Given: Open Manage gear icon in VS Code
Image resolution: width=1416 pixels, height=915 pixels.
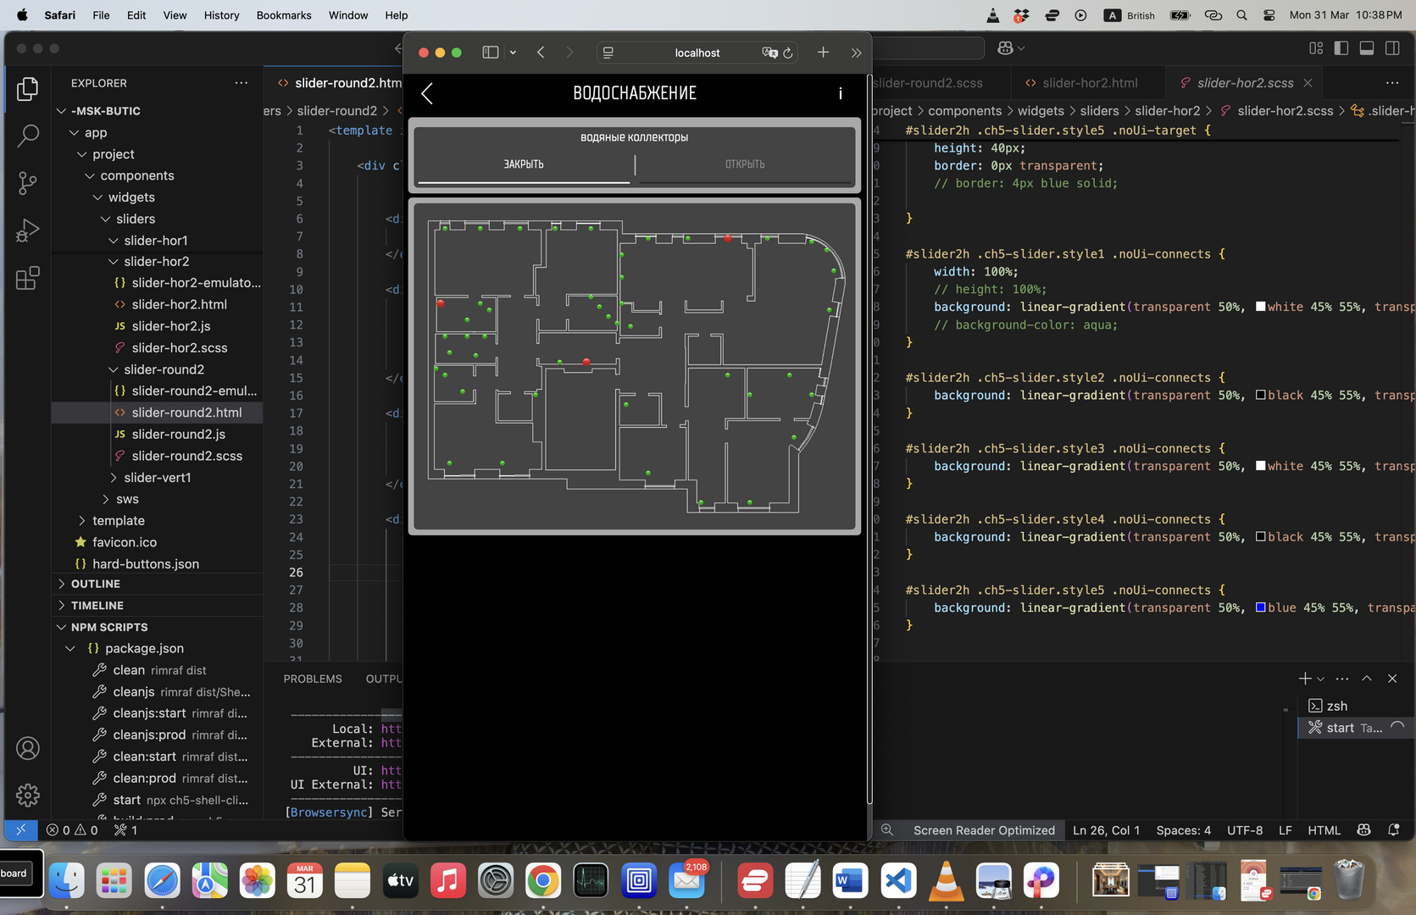Looking at the screenshot, I should pos(28,795).
